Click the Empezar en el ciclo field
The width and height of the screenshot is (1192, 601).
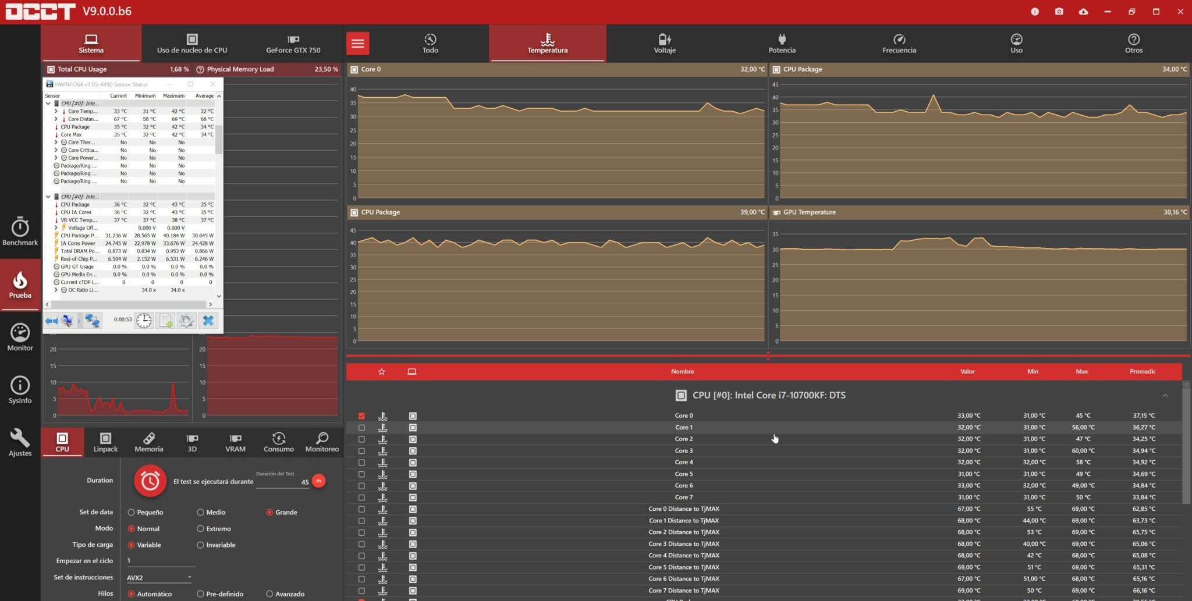click(x=161, y=561)
